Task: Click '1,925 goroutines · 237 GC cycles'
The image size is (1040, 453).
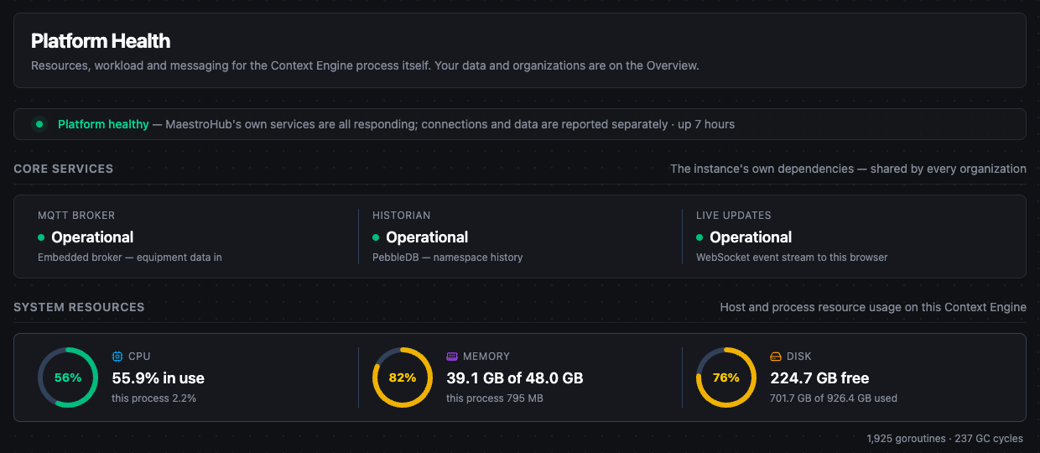Action: pyautogui.click(x=945, y=439)
